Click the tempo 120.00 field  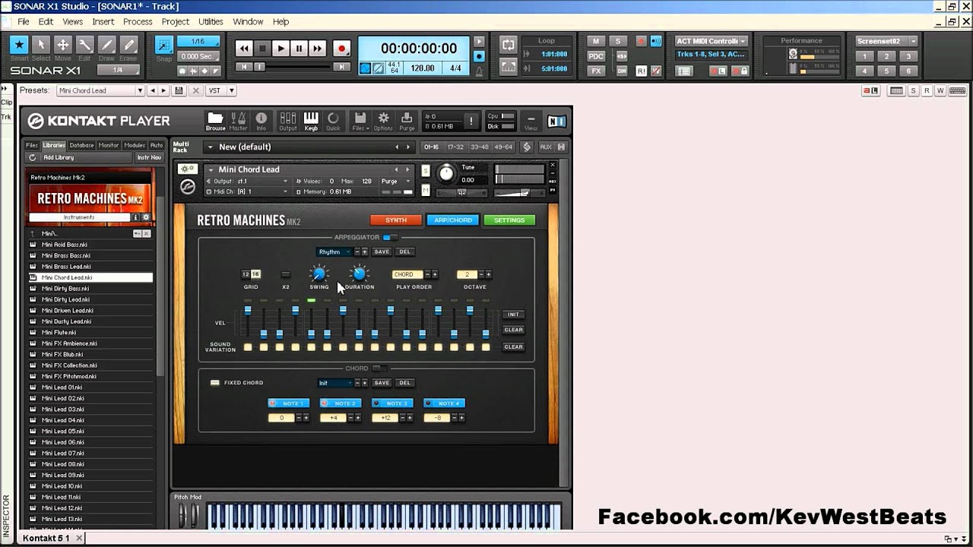(x=423, y=68)
